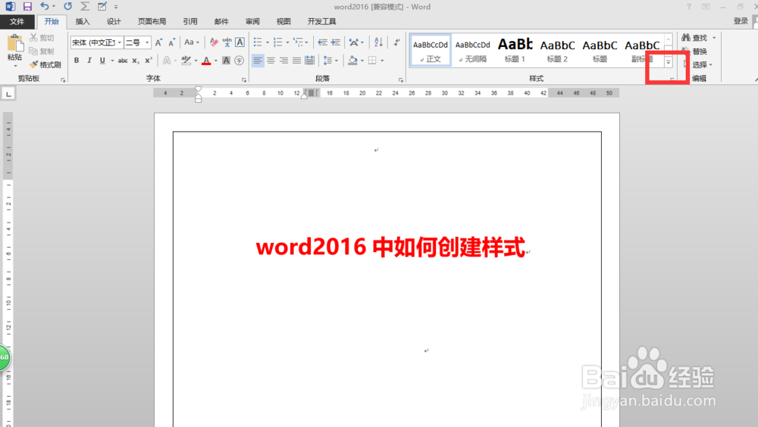758x427 pixels.
Task: Center align the paragraph
Action: click(x=271, y=61)
